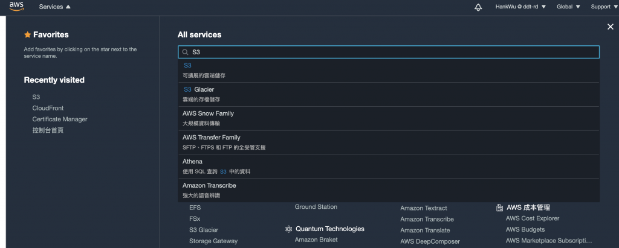Screen dimensions: 619x248
Task: Select the S3 search result
Action: 389,70
